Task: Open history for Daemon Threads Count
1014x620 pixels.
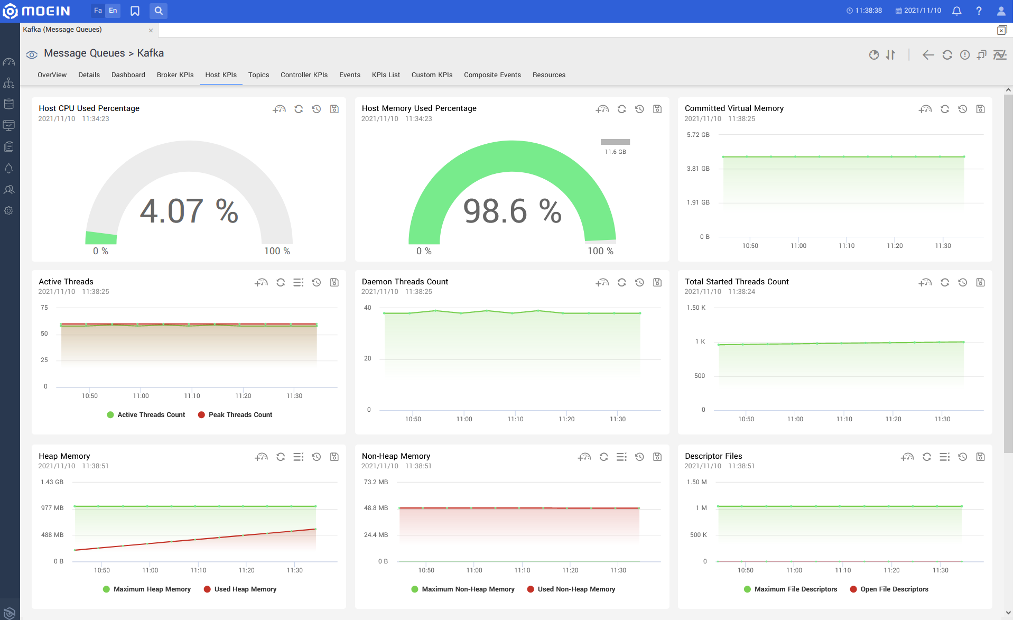Action: coord(640,282)
